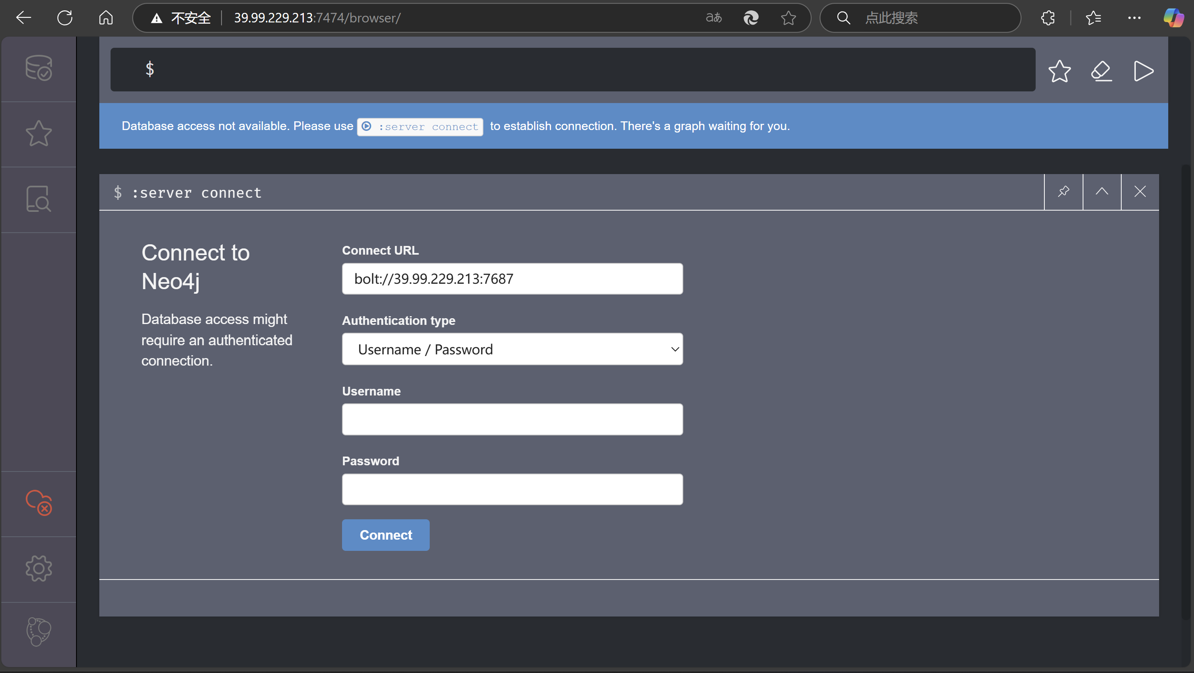Click the page vertical scrollbar

coord(1186,391)
